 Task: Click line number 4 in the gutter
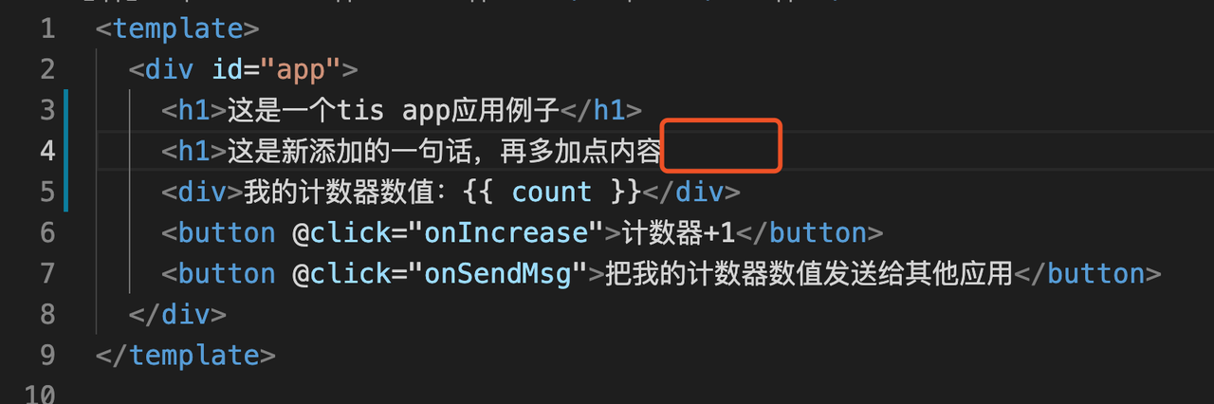(x=46, y=151)
